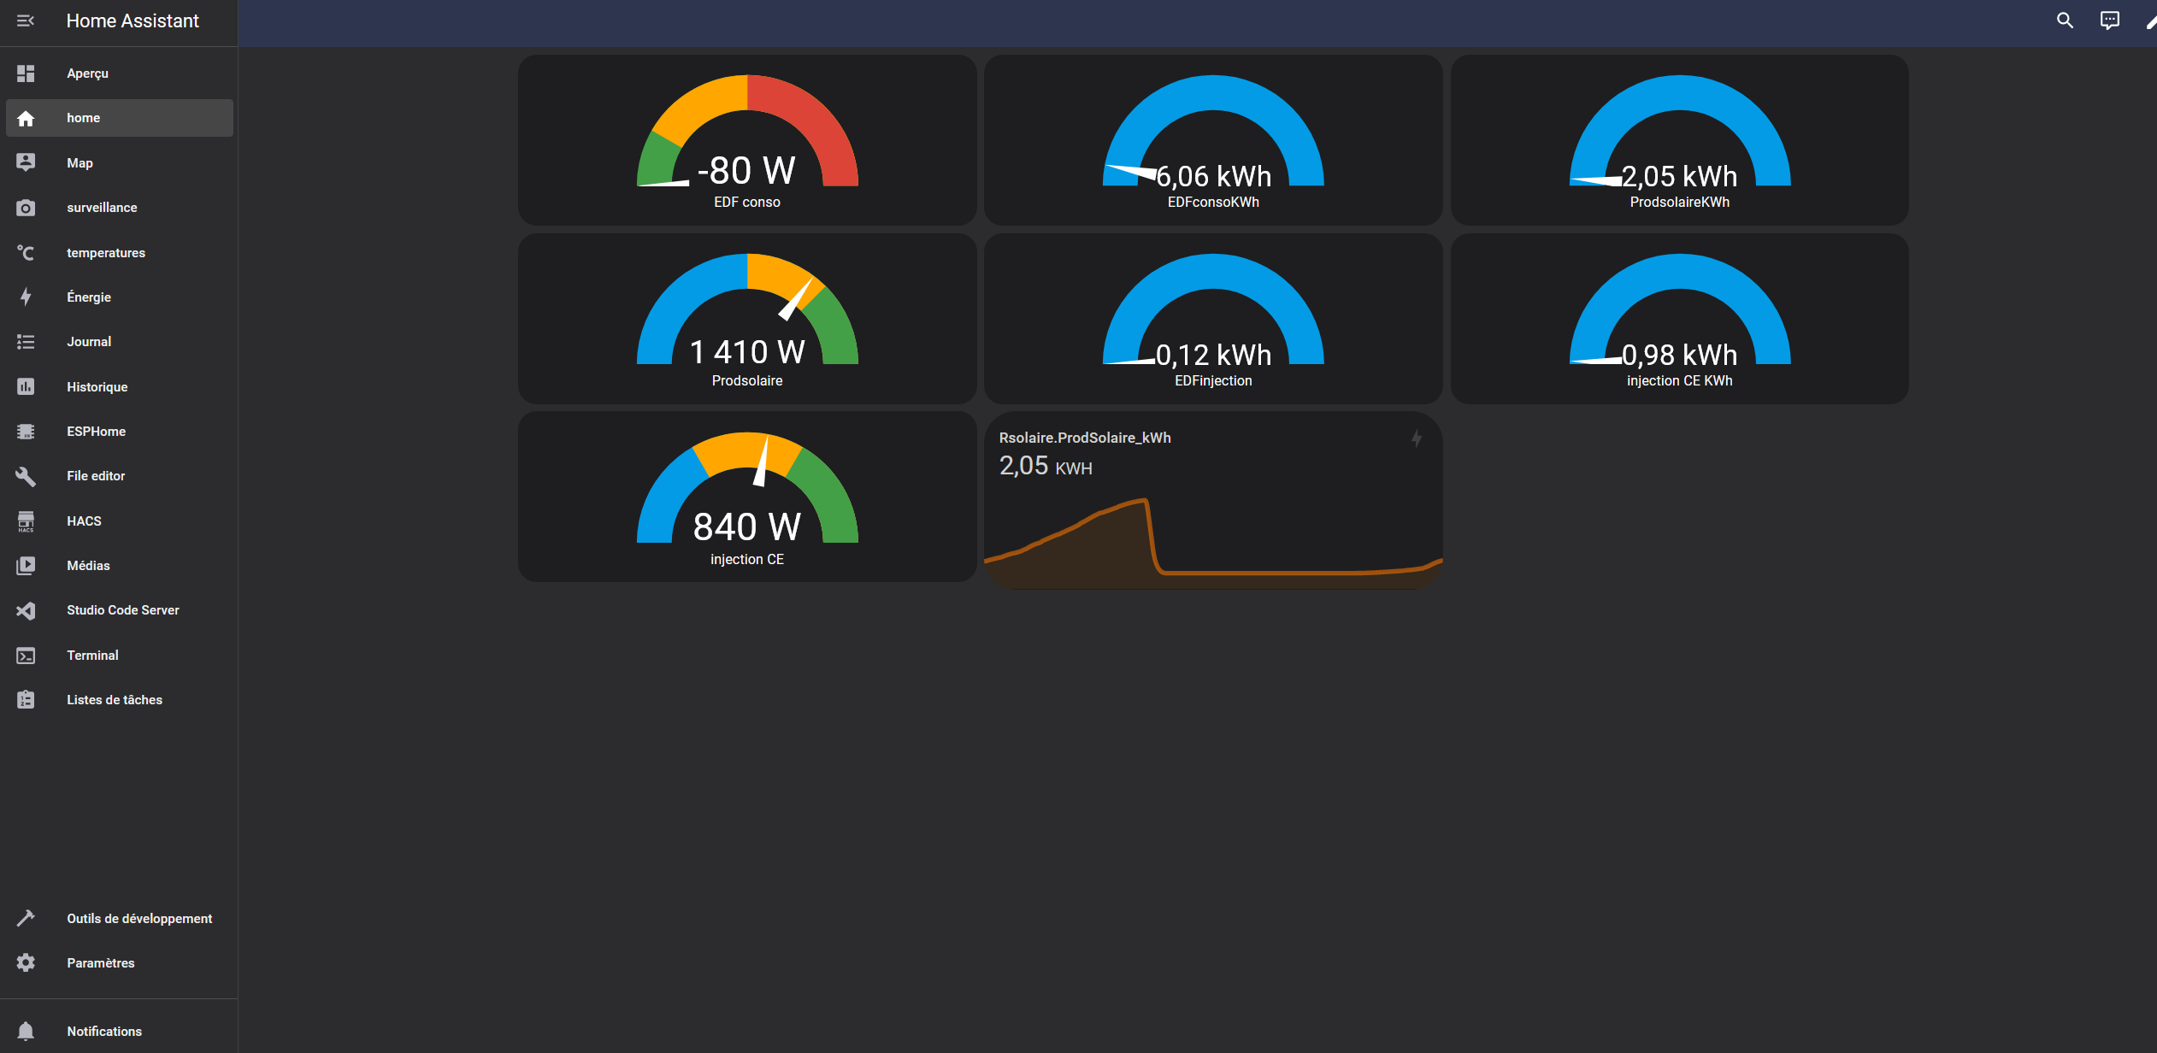Open the Assist chat icon

2110,21
